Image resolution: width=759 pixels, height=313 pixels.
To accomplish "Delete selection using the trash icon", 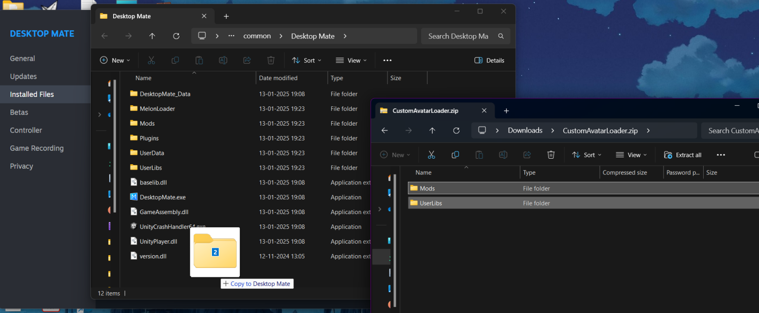I will (x=270, y=60).
